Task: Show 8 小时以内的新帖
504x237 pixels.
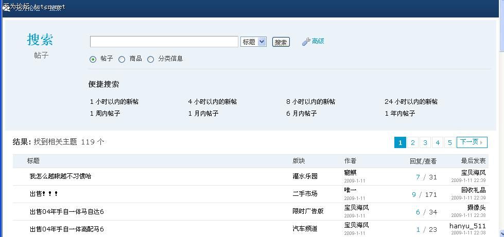Action: pos(310,102)
